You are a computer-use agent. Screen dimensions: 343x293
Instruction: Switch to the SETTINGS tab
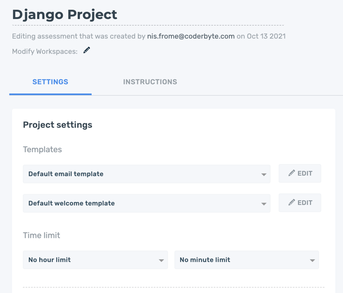(x=50, y=82)
